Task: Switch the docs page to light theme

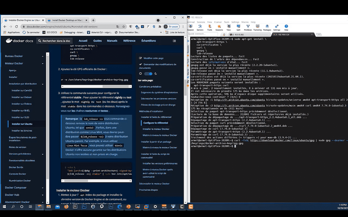Action: click(148, 74)
